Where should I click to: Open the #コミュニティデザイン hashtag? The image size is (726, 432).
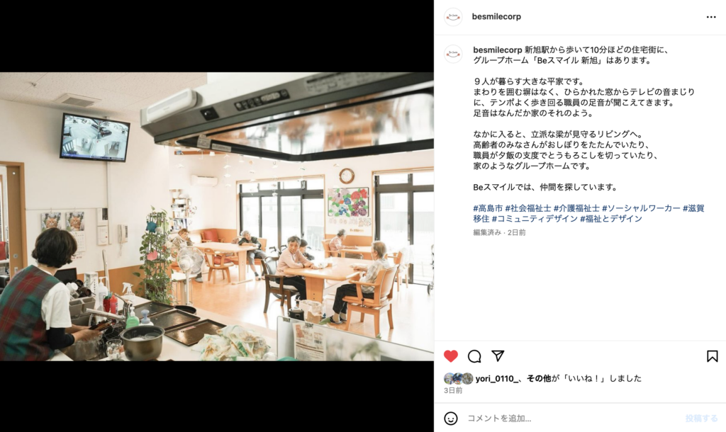(535, 219)
